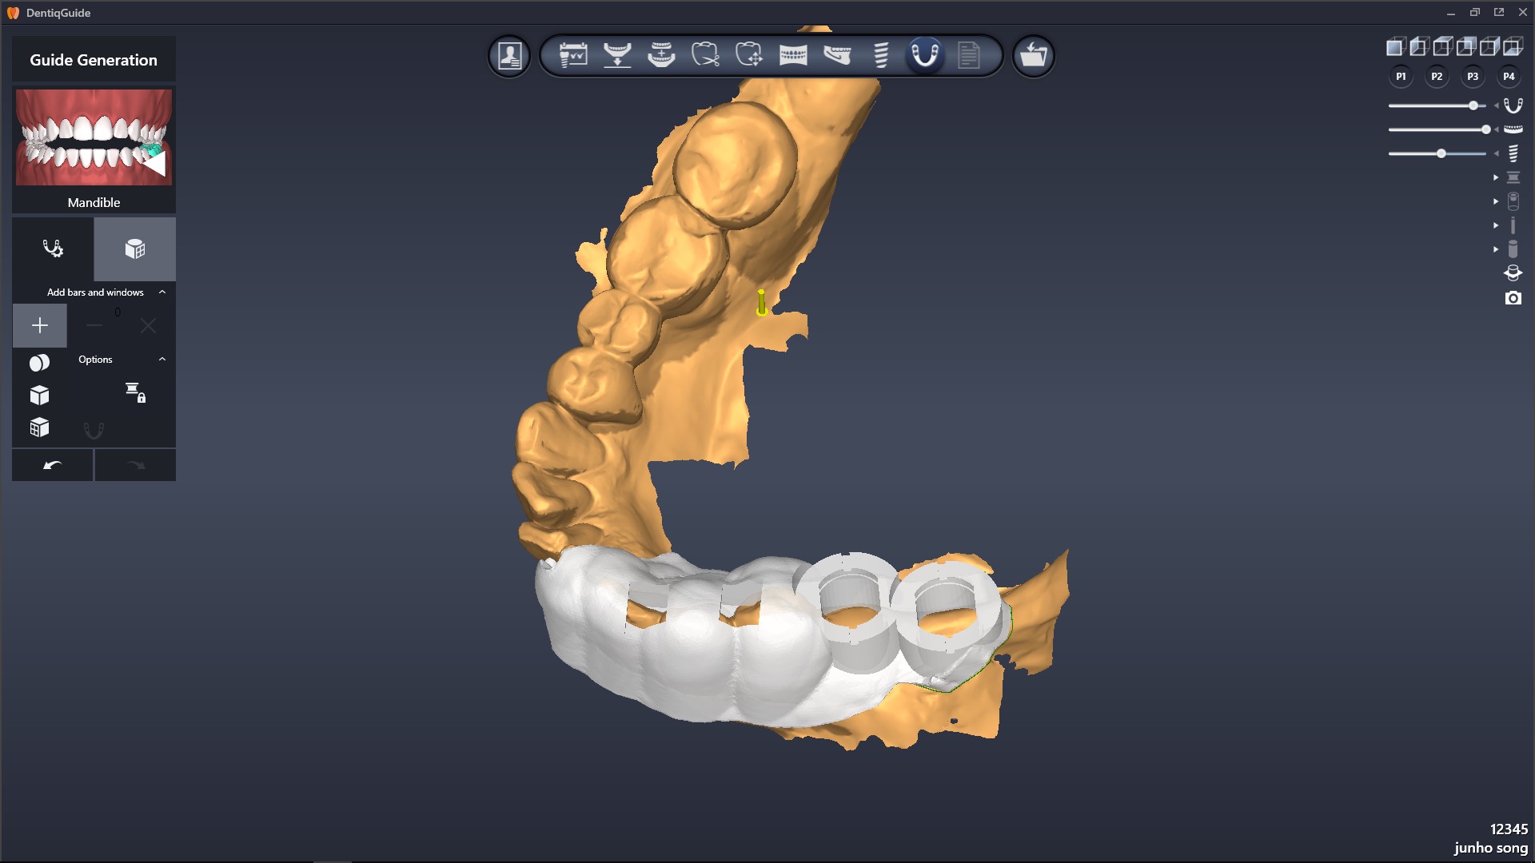Select the fifth cube view orientation
The width and height of the screenshot is (1535, 863).
click(1489, 47)
